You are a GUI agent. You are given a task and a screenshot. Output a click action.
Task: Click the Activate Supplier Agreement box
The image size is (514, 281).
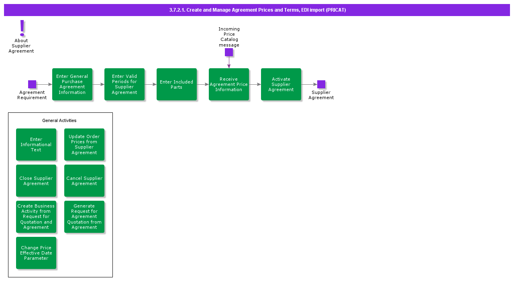click(x=281, y=84)
